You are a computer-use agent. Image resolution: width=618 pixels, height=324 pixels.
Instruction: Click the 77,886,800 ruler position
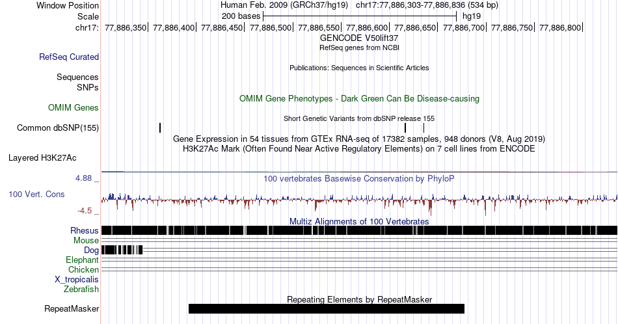560,27
